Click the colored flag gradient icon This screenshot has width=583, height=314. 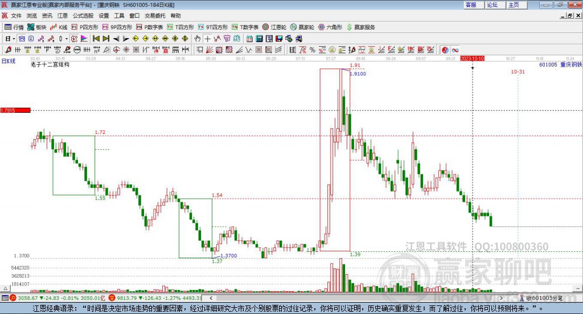(84, 39)
